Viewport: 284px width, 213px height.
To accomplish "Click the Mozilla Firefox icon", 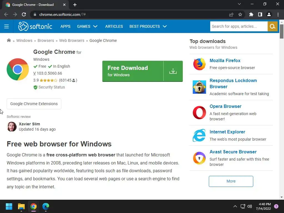I will 199,64.
